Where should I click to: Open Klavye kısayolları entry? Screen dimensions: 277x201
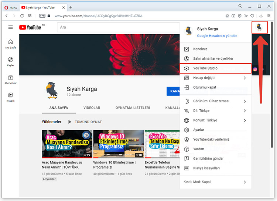(x=216, y=168)
